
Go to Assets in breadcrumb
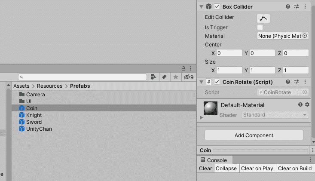(21, 86)
